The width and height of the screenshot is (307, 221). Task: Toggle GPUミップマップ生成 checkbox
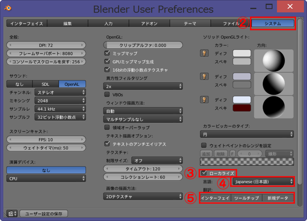(107, 61)
